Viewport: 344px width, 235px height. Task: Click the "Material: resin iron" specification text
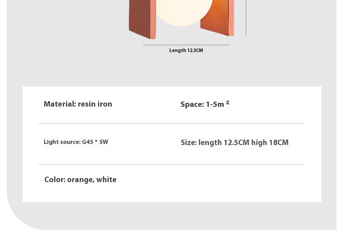click(78, 104)
